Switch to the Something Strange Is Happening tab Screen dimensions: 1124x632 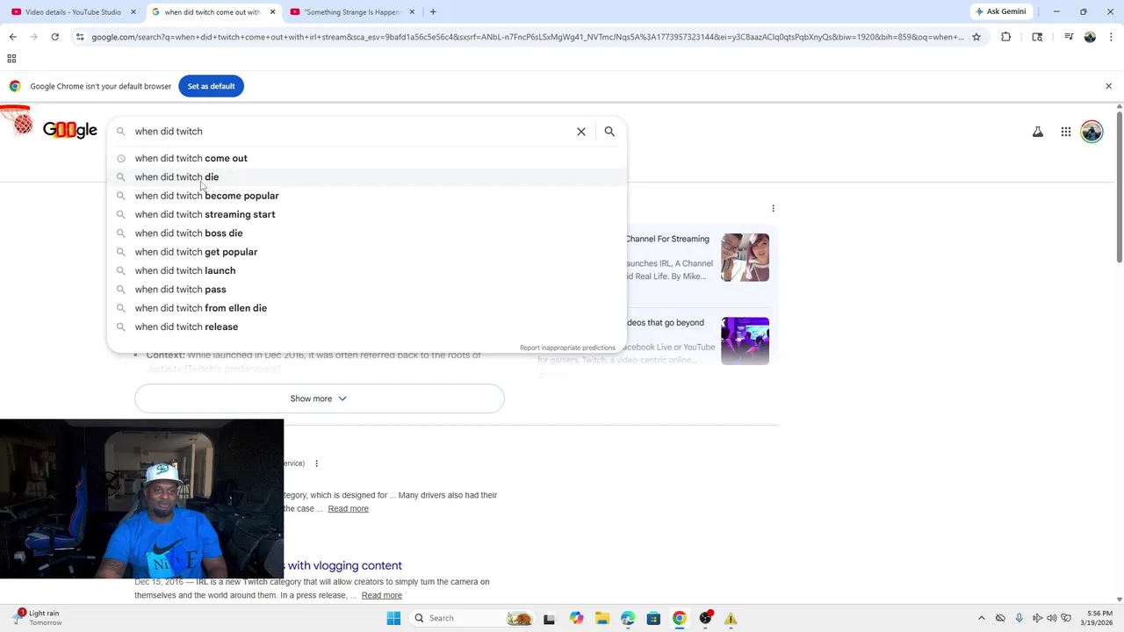[351, 12]
